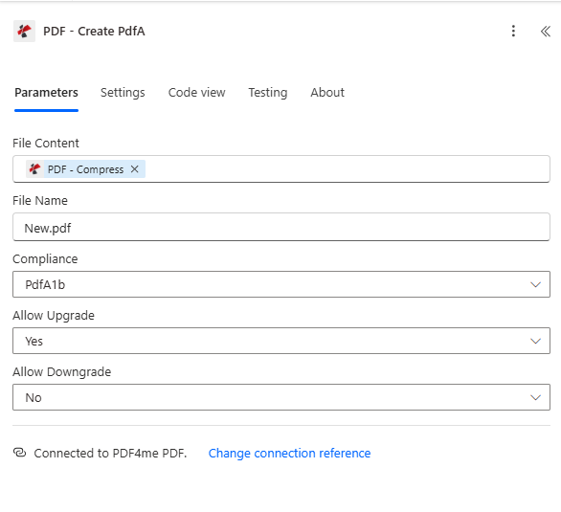The image size is (561, 512).
Task: Expand the Allow Downgrade dropdown
Action: [281, 397]
